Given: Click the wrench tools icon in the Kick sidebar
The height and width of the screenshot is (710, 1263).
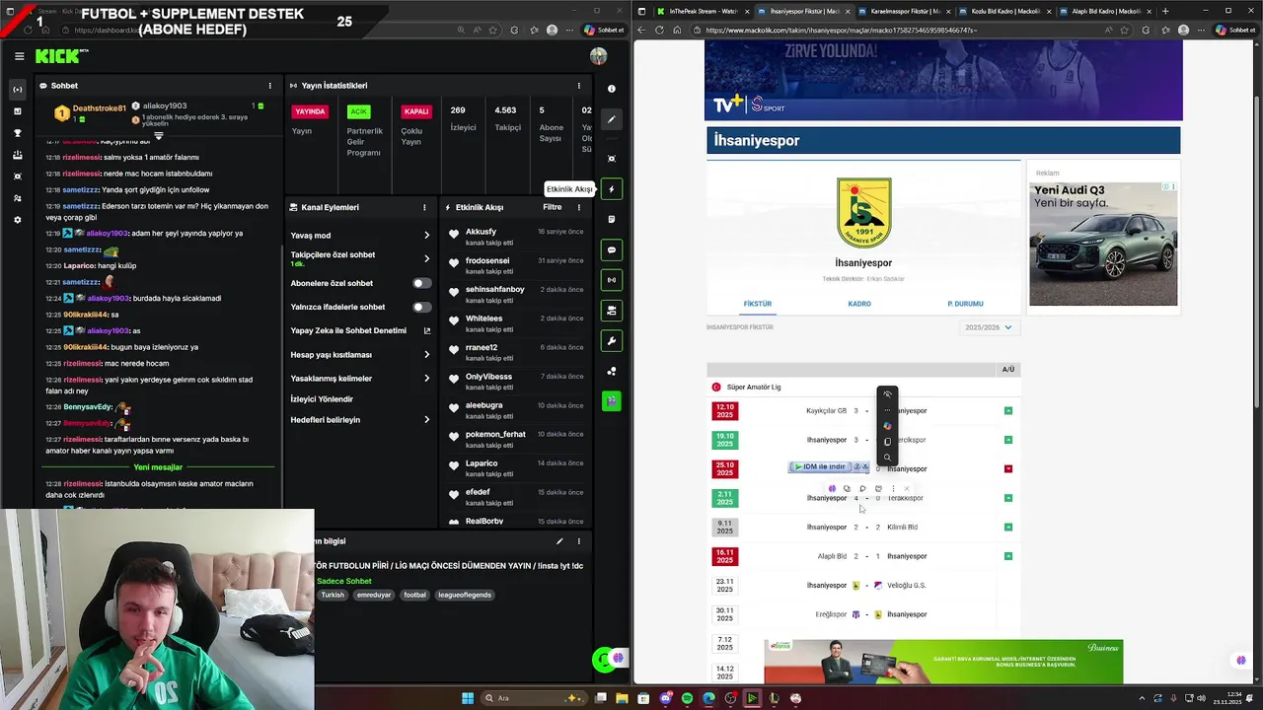Looking at the screenshot, I should 612,341.
